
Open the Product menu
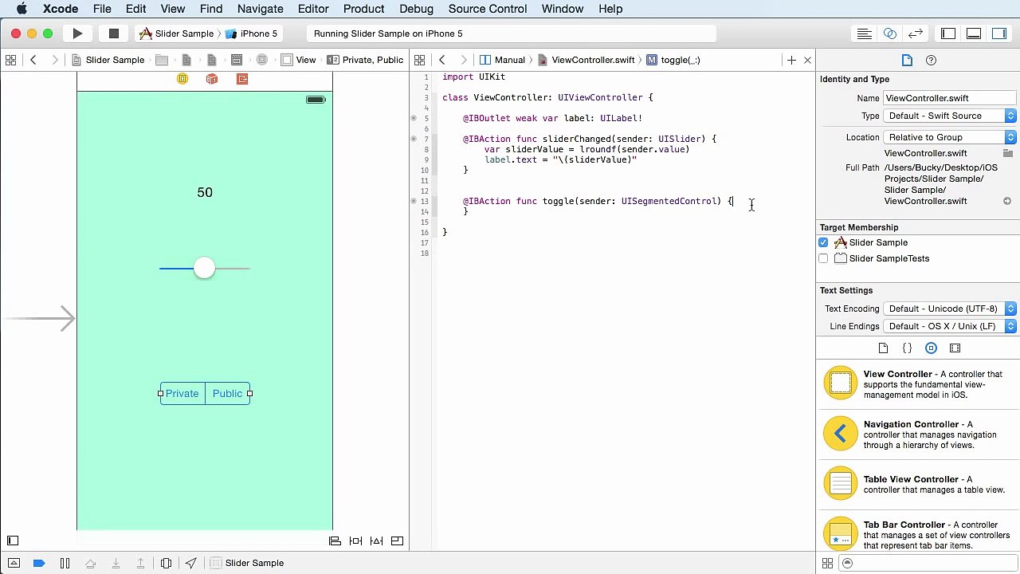coord(364,9)
